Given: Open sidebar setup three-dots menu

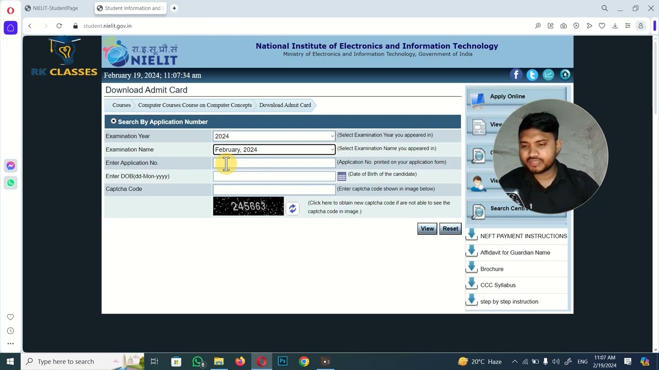Looking at the screenshot, I should click(x=10, y=344).
